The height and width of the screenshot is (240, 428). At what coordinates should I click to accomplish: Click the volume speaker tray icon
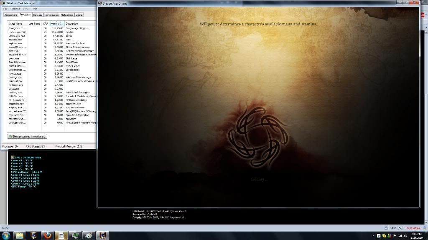(x=405, y=236)
